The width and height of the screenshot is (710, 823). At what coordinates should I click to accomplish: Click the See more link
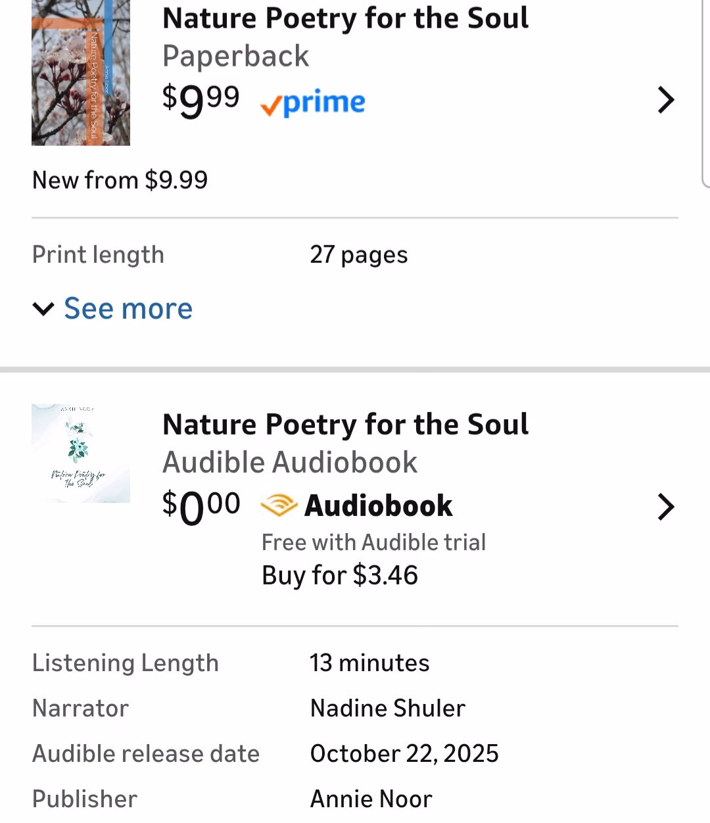pyautogui.click(x=128, y=308)
